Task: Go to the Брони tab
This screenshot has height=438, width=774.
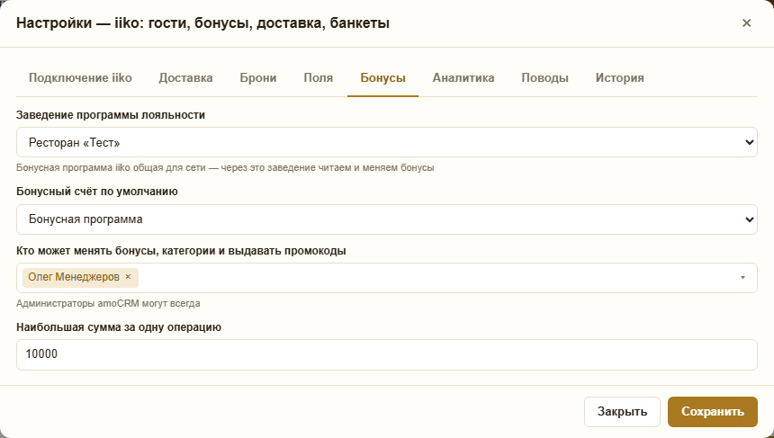Action: click(x=258, y=77)
